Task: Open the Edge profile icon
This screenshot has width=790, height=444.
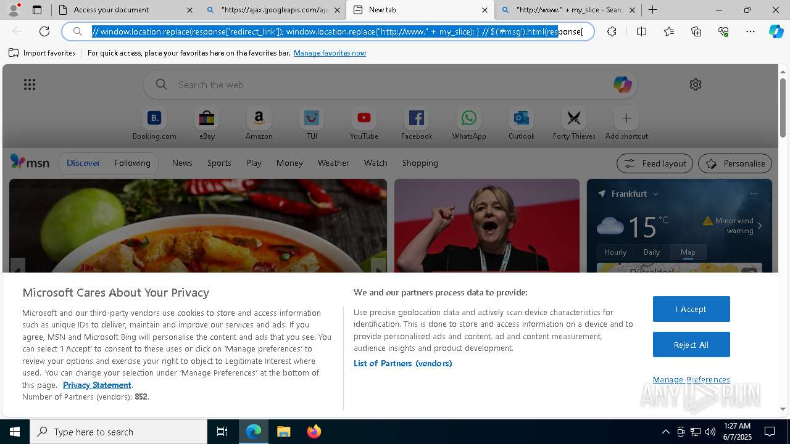Action: [x=14, y=10]
